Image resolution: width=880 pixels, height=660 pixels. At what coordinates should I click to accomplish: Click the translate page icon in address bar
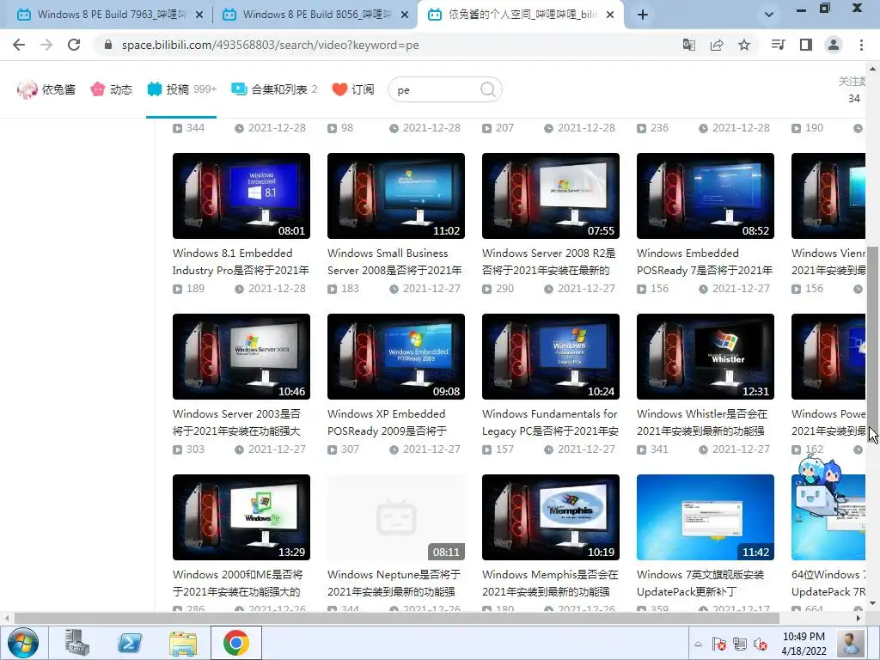pyautogui.click(x=689, y=45)
